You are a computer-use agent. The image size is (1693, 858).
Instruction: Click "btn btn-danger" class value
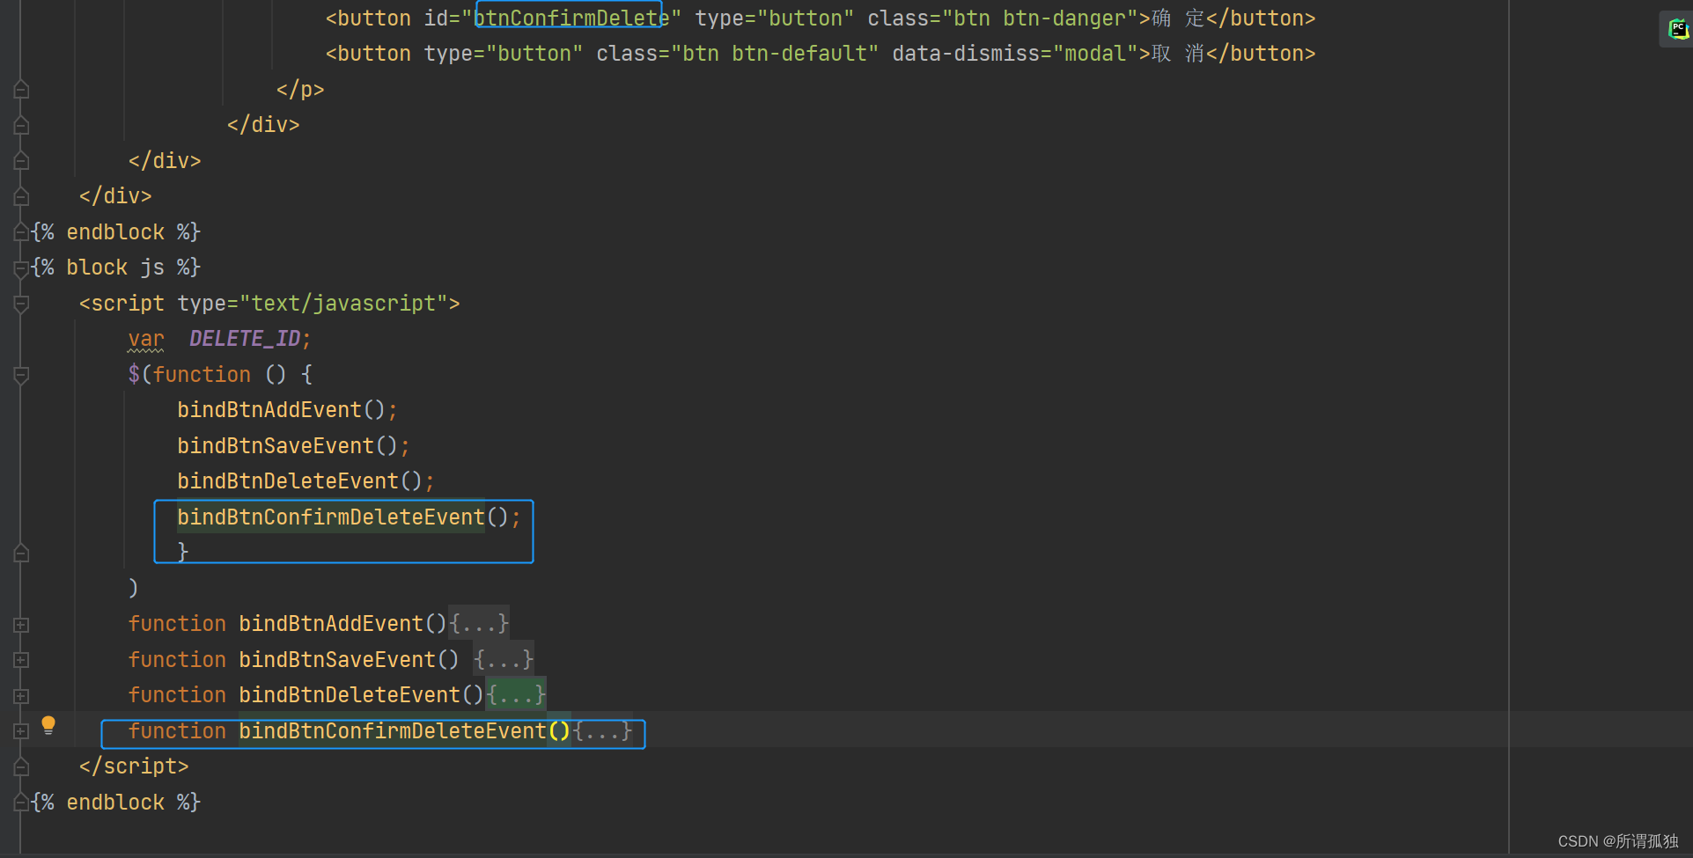tap(1041, 18)
